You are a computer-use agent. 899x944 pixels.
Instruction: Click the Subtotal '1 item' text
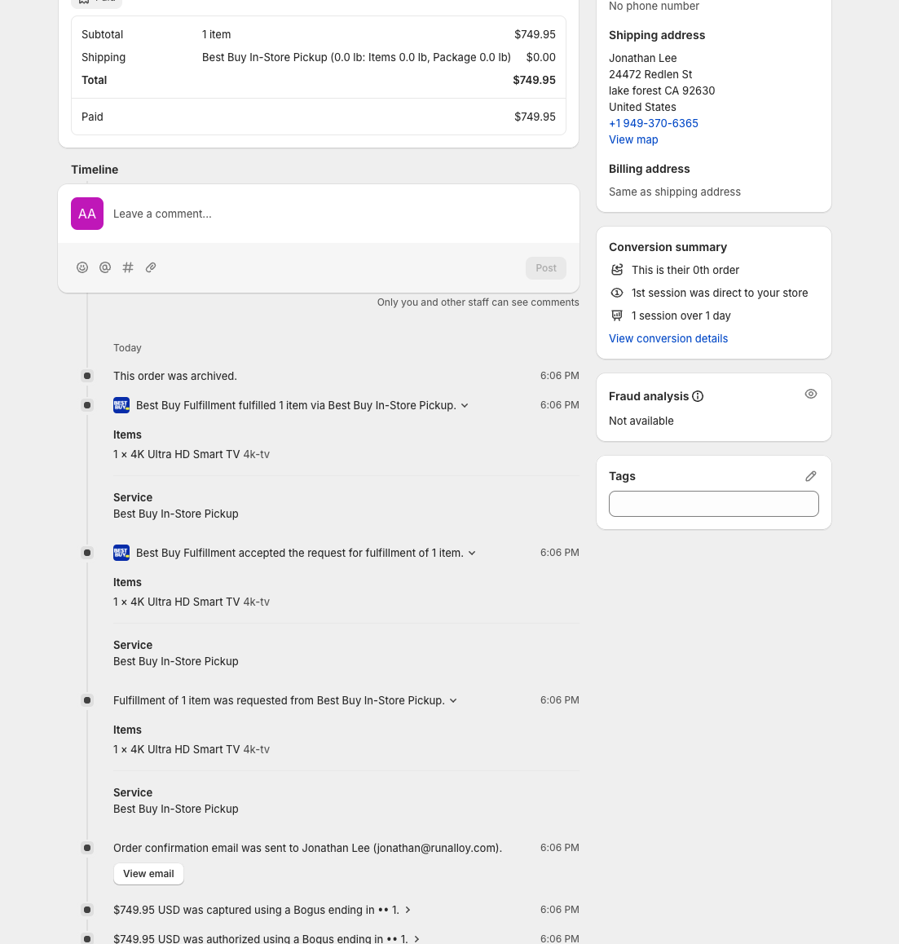point(216,34)
